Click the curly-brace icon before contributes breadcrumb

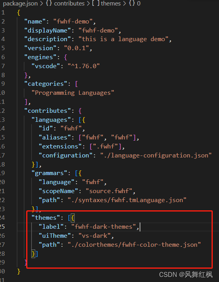pyautogui.click(x=49, y=4)
